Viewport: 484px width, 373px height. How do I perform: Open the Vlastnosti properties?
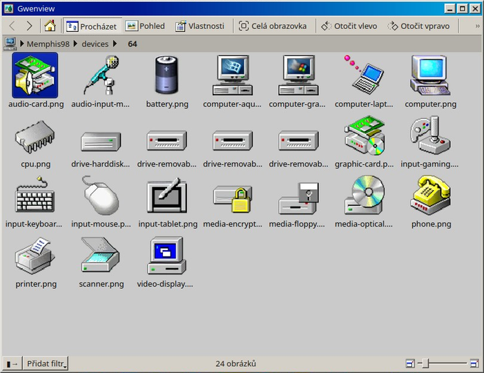coord(200,26)
